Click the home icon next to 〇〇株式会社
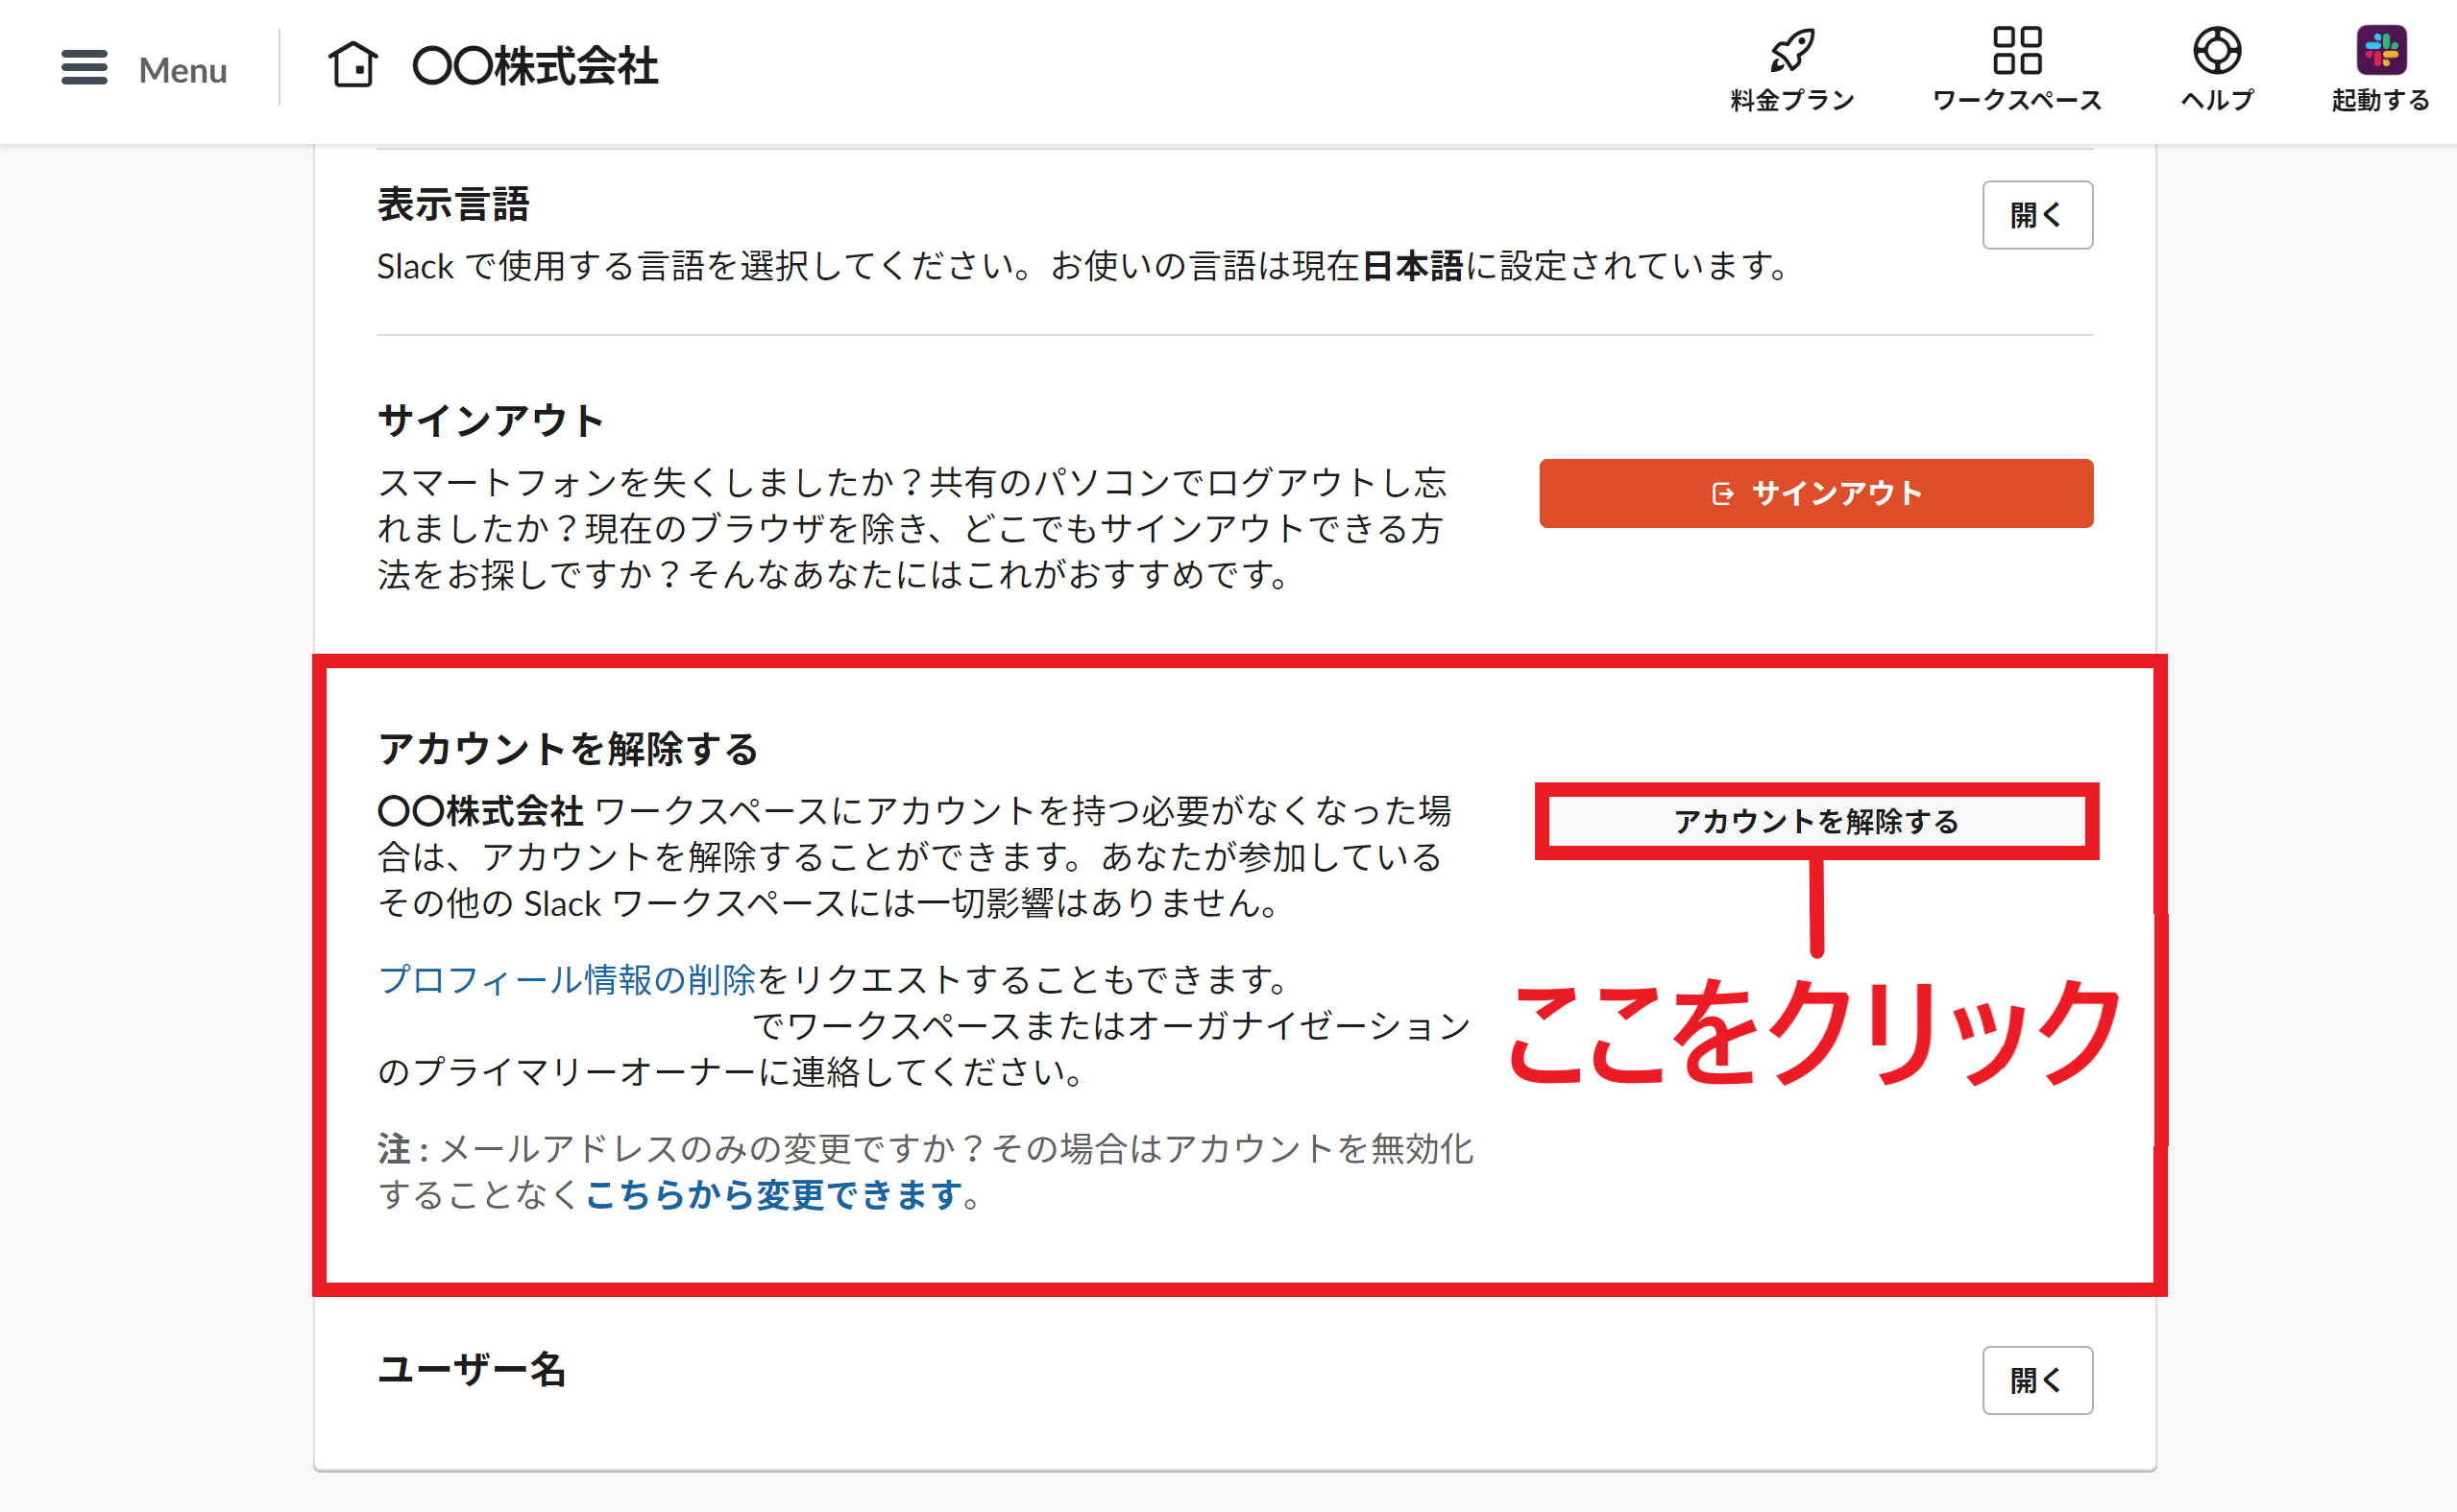 [x=355, y=64]
